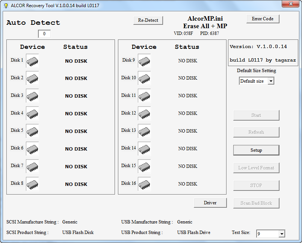Click the USB Flash Drive product string
302x243 pixels.
194,232
